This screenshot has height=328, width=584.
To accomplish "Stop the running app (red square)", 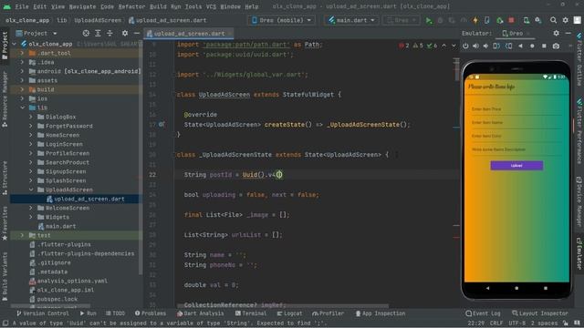I will pyautogui.click(x=511, y=20).
